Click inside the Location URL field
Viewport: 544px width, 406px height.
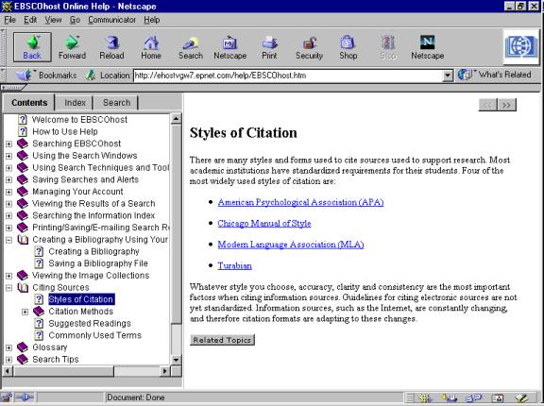[x=288, y=76]
